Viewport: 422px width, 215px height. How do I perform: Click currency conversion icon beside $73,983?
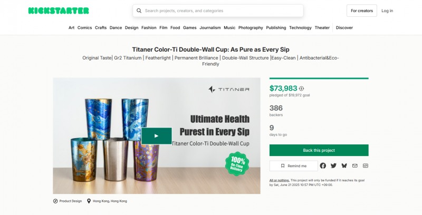pyautogui.click(x=301, y=89)
